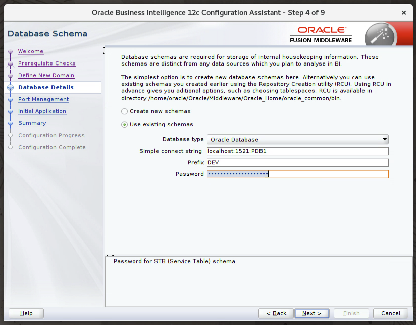Screen dimensions: 416x325
Task: Click the configuration wand icon in header
Action: click(380, 35)
